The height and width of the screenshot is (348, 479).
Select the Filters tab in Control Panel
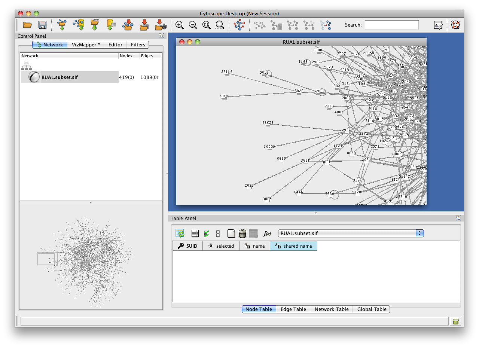tap(138, 45)
